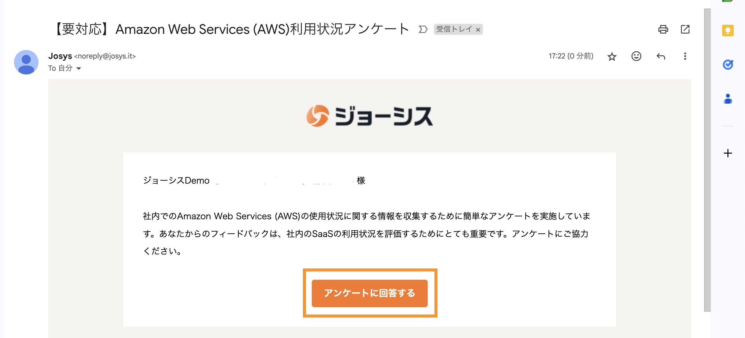Open Google Tasks in the side panel
745x338 pixels.
coord(728,65)
